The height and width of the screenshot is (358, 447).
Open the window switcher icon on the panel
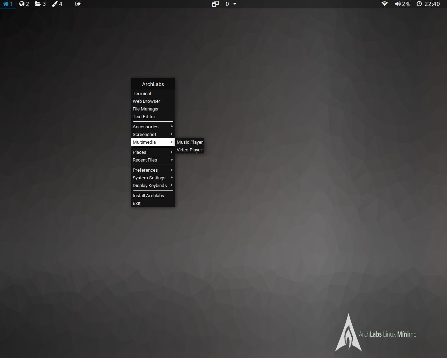(x=215, y=4)
